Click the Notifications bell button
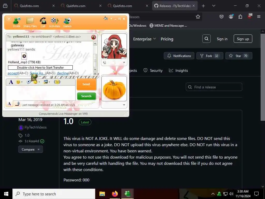Viewport: 265px width, 199px height. click(179, 56)
